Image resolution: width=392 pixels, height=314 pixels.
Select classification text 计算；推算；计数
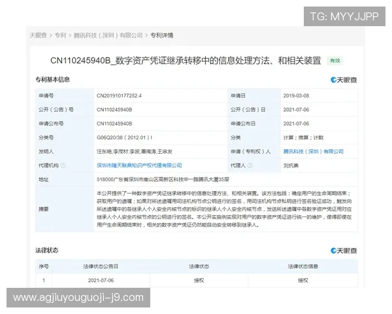[303, 137]
